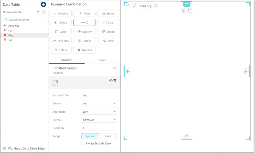Toggle visibility of Constant Height variable
255x153 pixels.
(115, 68)
